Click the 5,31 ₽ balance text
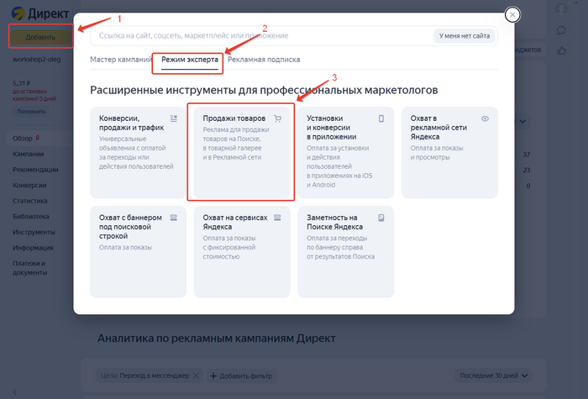588x399 pixels. 21,83
